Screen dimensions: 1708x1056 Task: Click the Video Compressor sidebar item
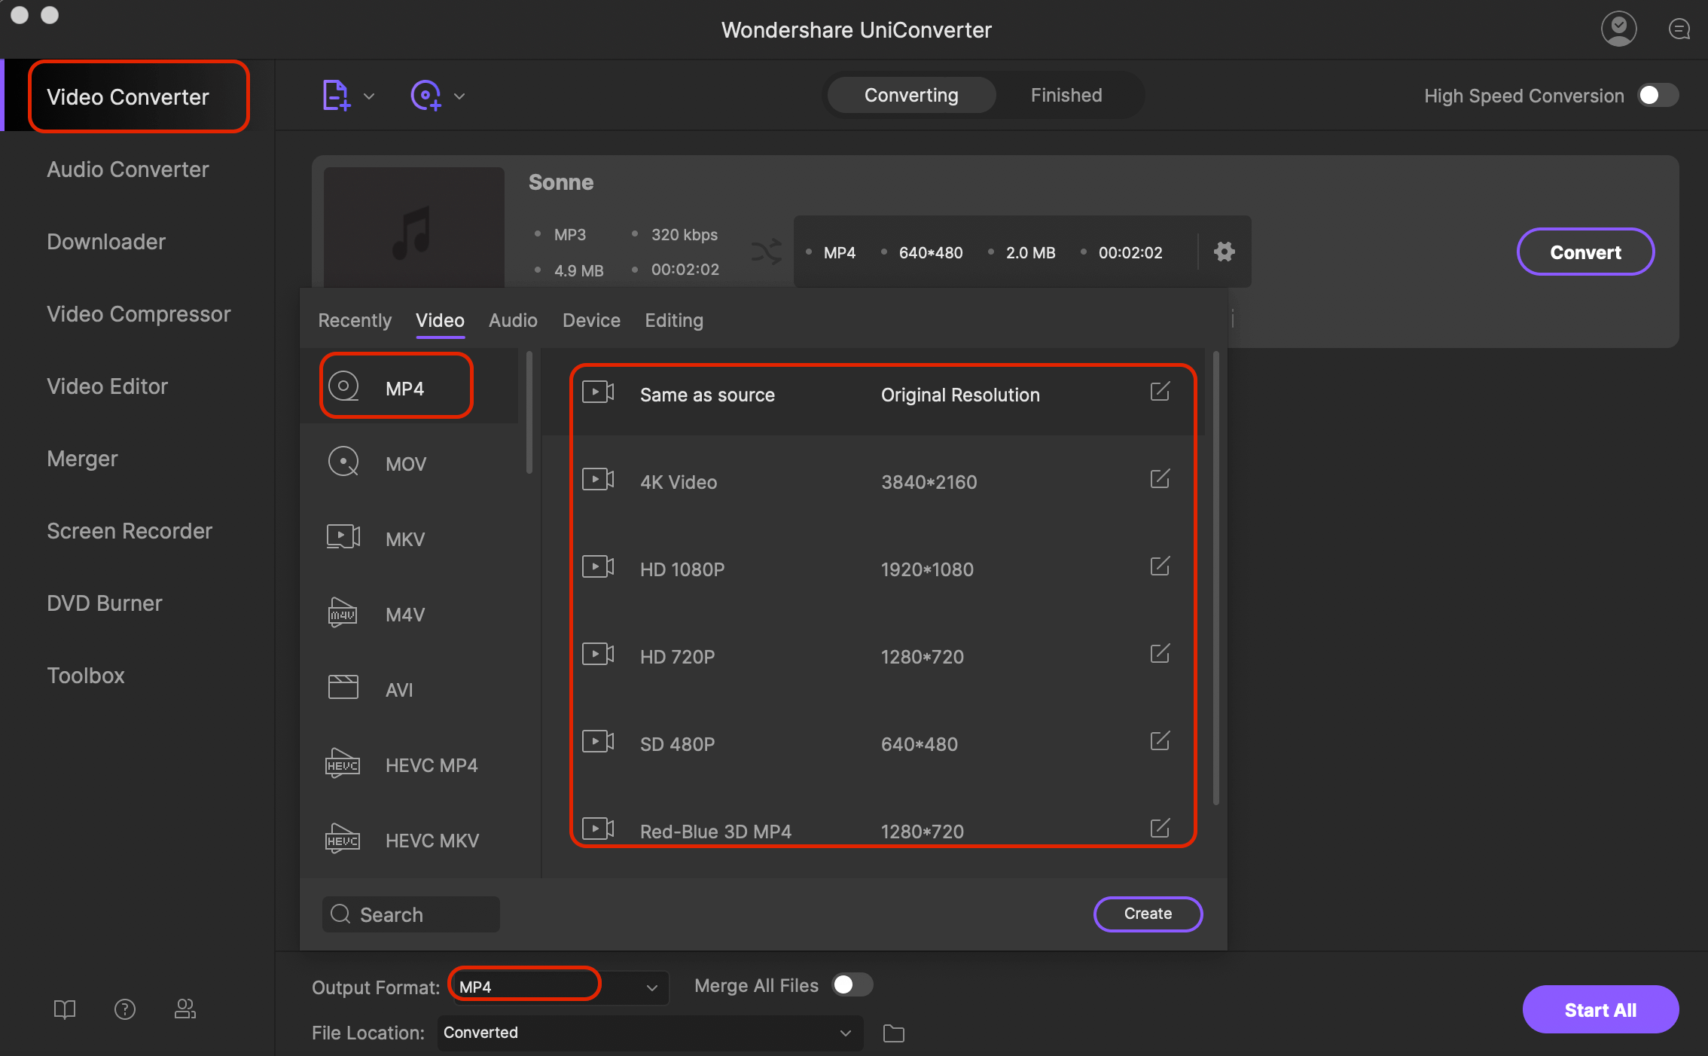(x=138, y=314)
